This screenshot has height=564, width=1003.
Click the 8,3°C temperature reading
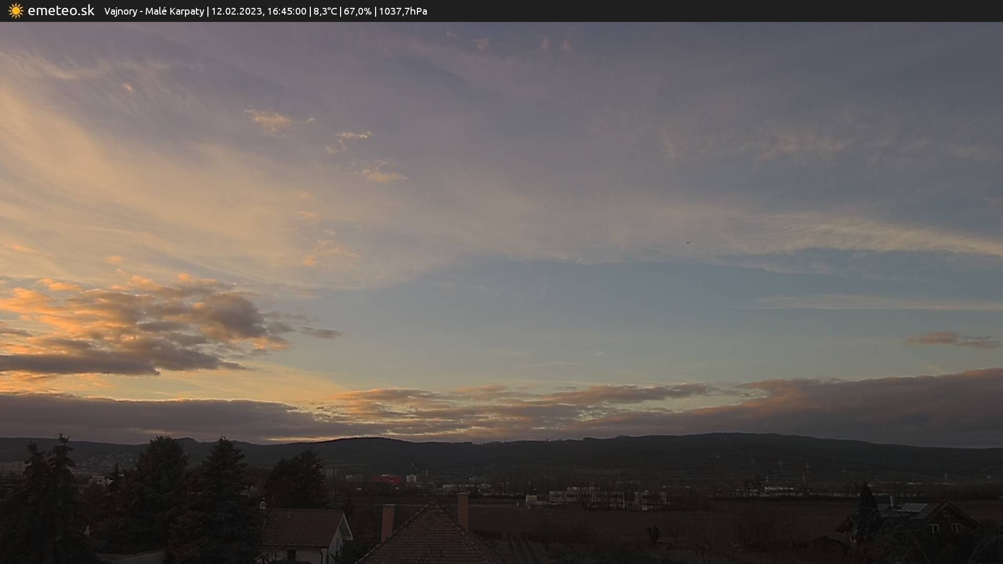tap(325, 11)
